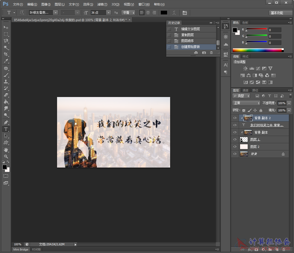Delete current history state trash icon

(211, 53)
